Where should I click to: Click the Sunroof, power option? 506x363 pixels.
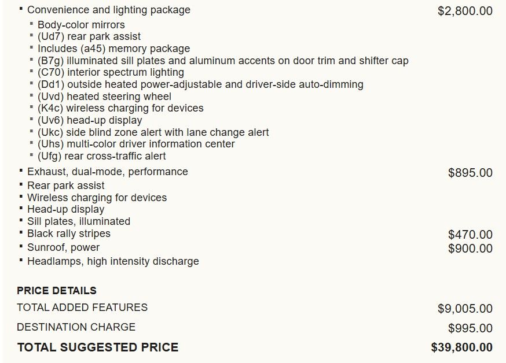63,247
